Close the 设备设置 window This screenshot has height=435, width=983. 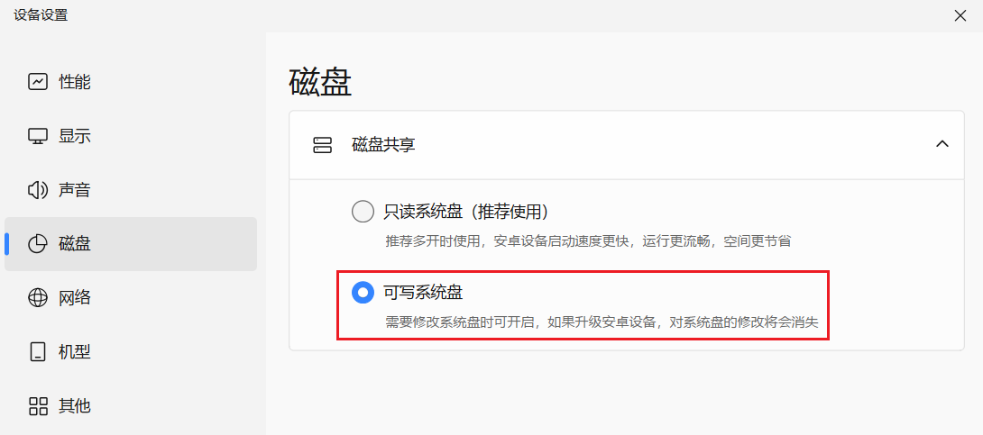(x=960, y=15)
